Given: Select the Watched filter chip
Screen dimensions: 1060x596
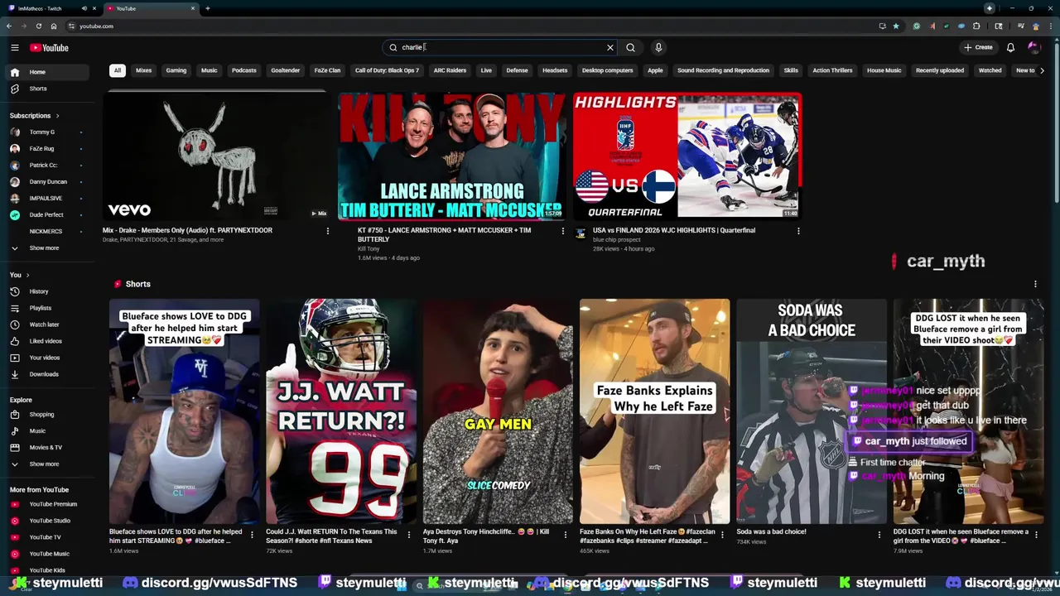Looking at the screenshot, I should pos(990,70).
